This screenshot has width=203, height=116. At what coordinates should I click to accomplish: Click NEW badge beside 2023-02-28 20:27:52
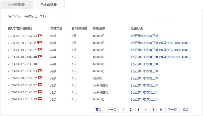pos(40,78)
